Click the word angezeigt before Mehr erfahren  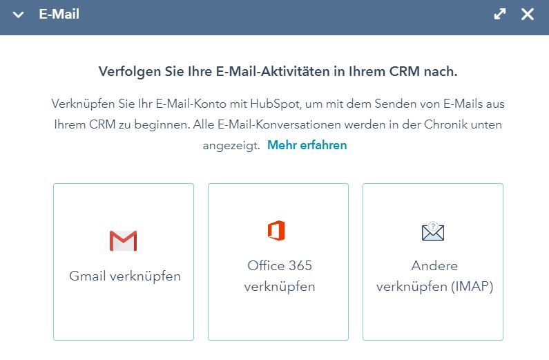231,145
